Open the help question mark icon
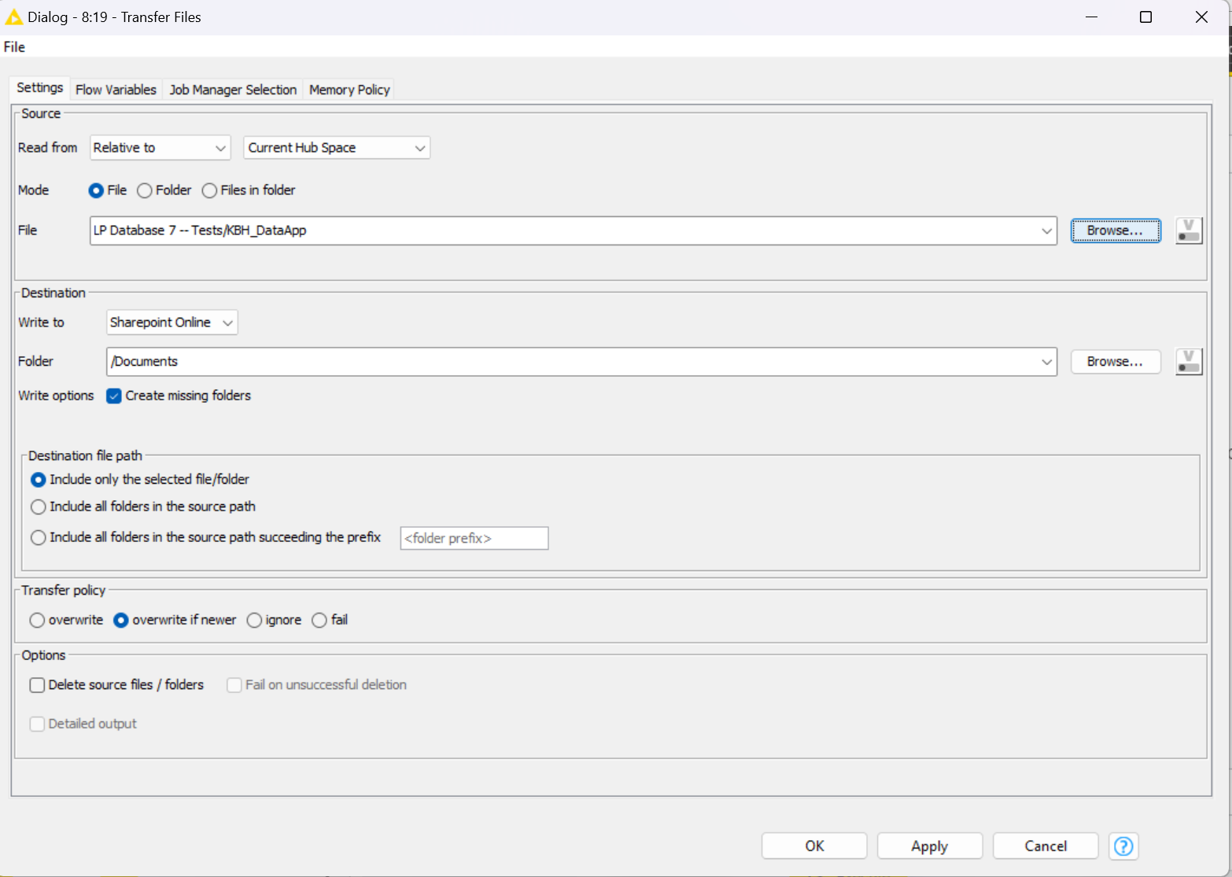The height and width of the screenshot is (877, 1232). click(1123, 846)
